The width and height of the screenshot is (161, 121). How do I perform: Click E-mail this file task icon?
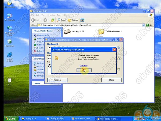click(35, 48)
